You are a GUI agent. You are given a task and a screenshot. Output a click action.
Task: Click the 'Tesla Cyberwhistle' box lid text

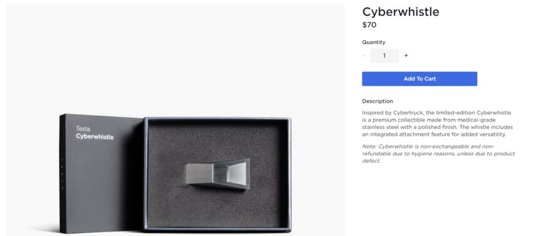pos(95,133)
